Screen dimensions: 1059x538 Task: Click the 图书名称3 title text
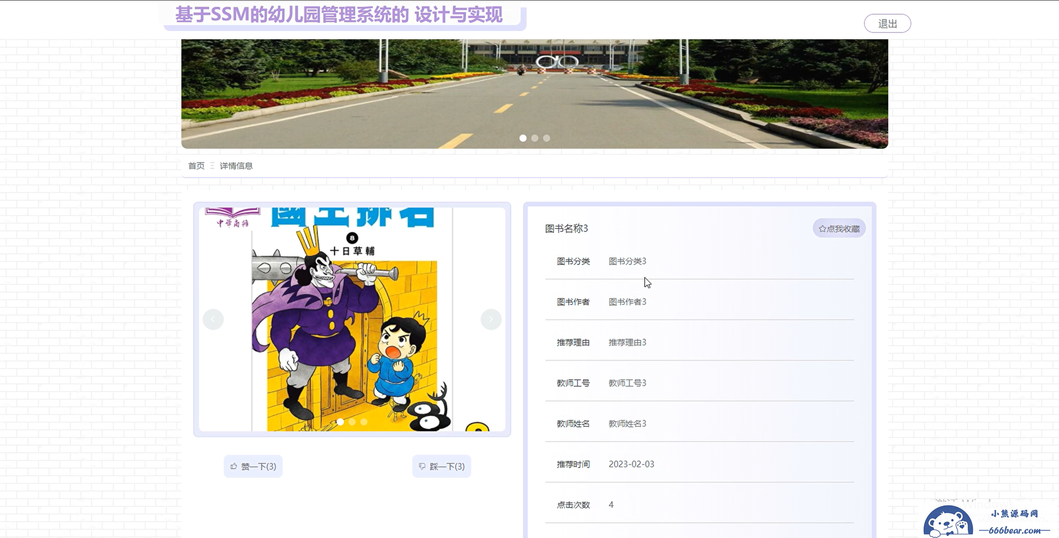567,228
